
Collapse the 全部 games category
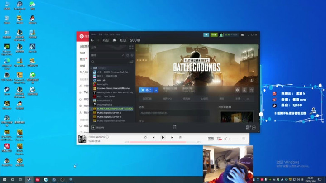tap(91, 68)
